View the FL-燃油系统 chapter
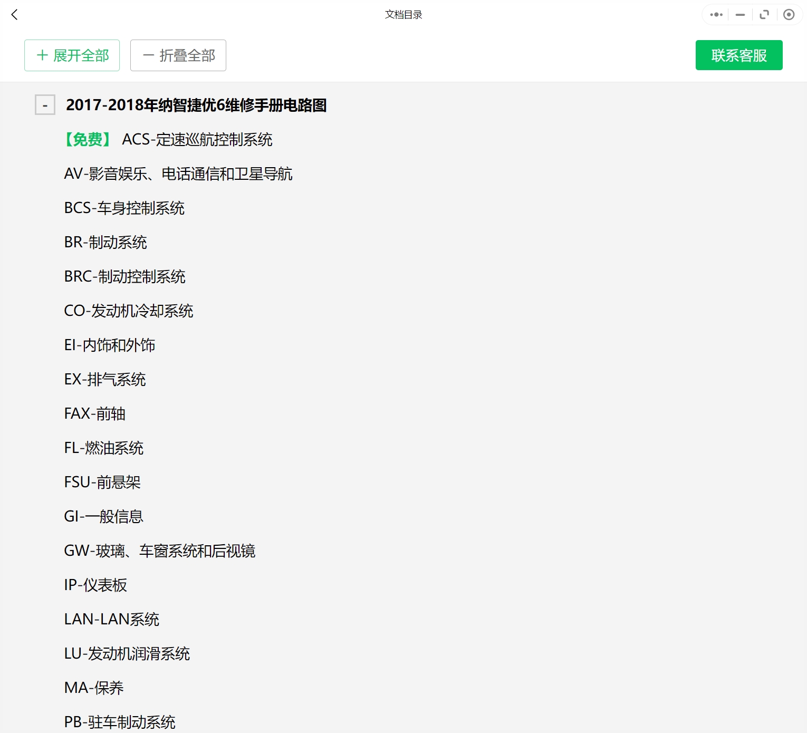 104,448
